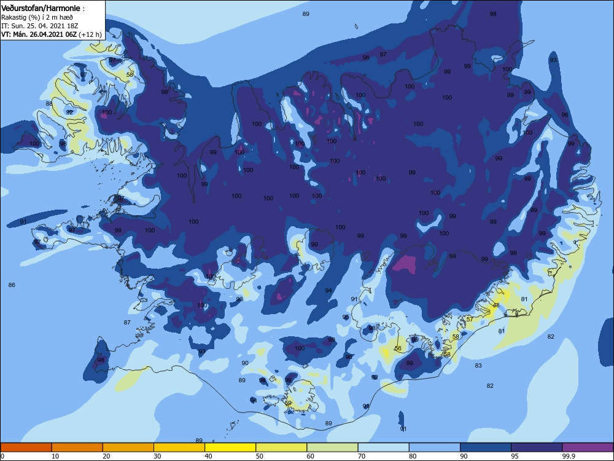
Task: Select the 40–50 bright yellow legend swatch
Action: click(x=230, y=447)
